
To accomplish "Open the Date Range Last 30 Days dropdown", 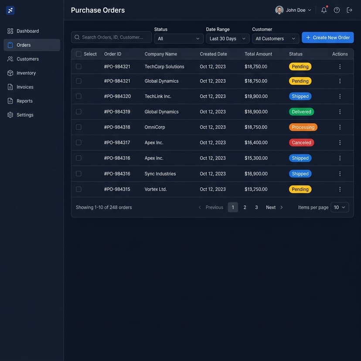I will coord(228,39).
